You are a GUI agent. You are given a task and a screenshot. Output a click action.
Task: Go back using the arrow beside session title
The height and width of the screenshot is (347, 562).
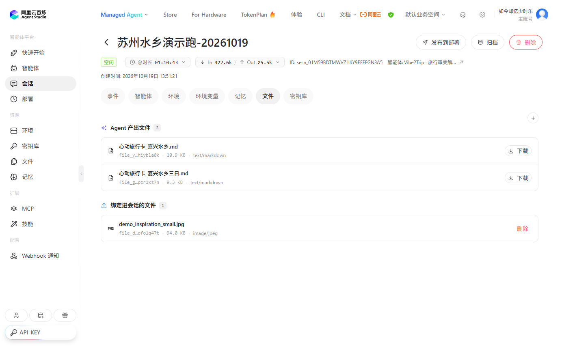[106, 42]
